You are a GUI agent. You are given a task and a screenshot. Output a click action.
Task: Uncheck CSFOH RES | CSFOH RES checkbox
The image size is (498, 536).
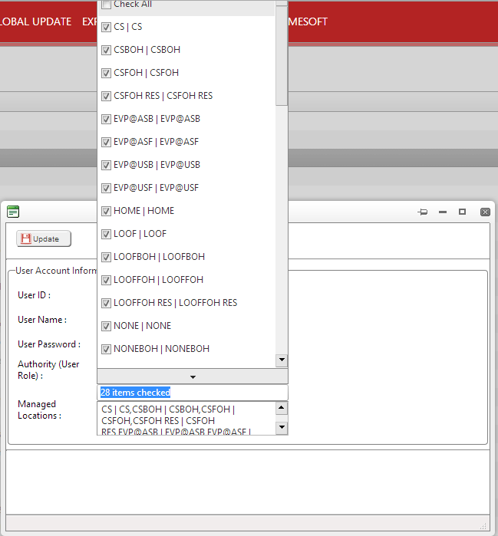(106, 96)
